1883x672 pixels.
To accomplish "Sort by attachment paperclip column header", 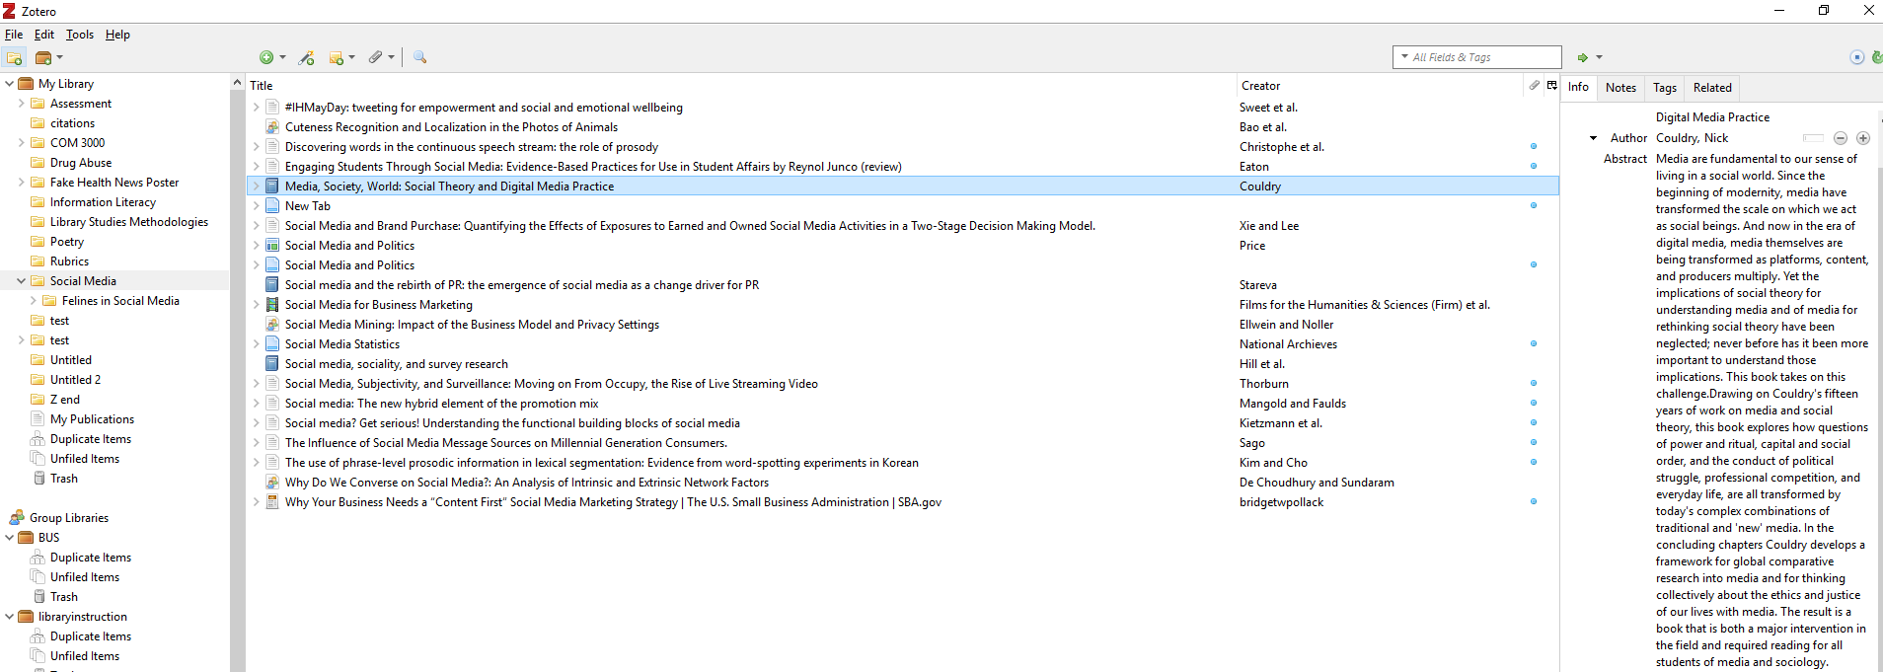I will [1534, 86].
